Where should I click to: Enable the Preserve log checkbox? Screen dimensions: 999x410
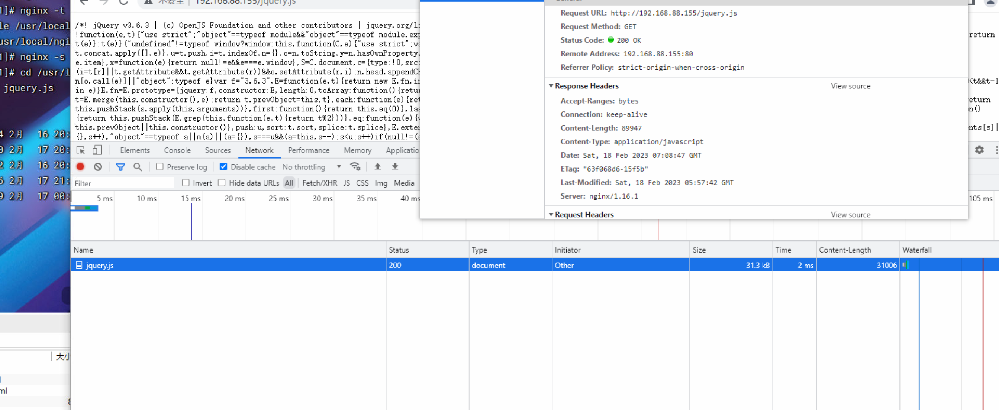click(x=159, y=167)
